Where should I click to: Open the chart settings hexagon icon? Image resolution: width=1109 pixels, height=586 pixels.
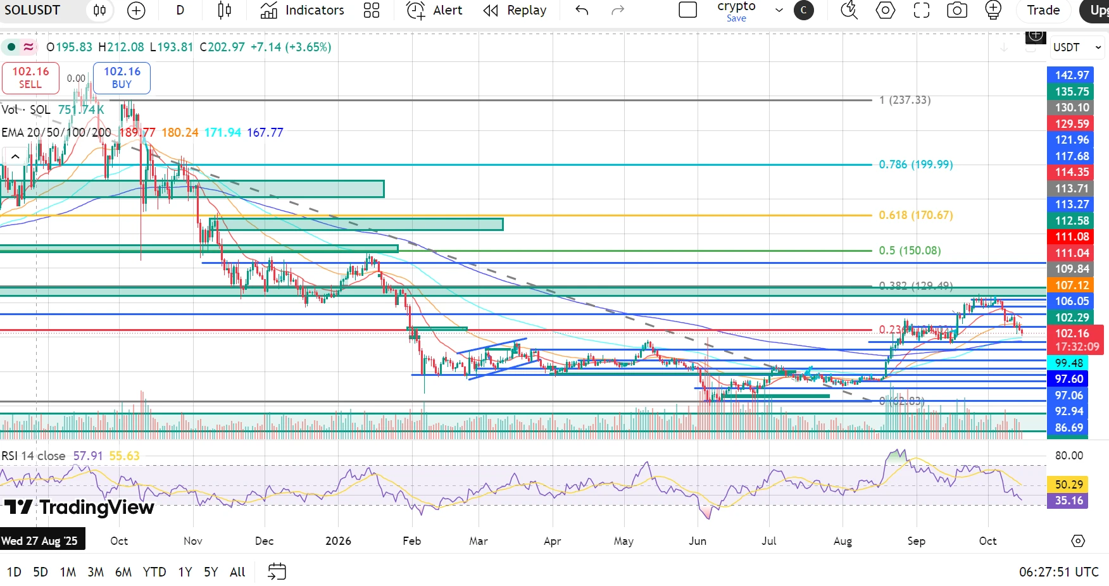885,10
